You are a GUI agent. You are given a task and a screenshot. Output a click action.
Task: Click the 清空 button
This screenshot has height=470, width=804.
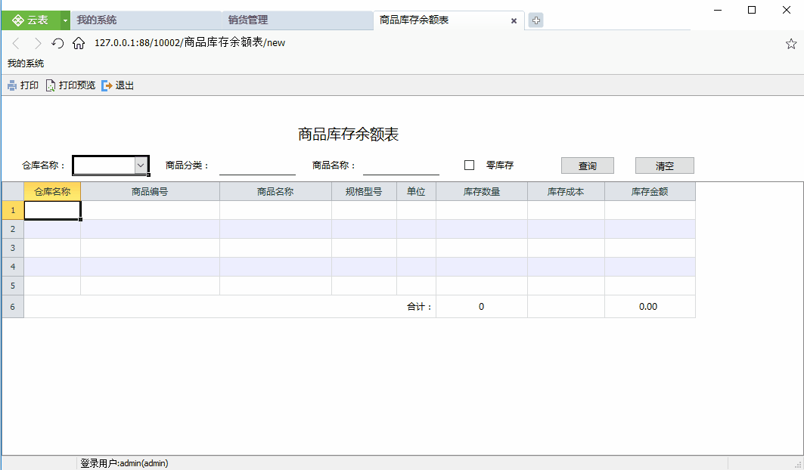pos(664,165)
